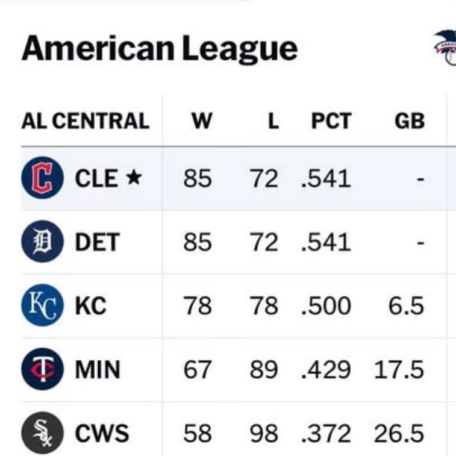The width and height of the screenshot is (456, 456).
Task: Sort standings by L column header
Action: point(273,121)
